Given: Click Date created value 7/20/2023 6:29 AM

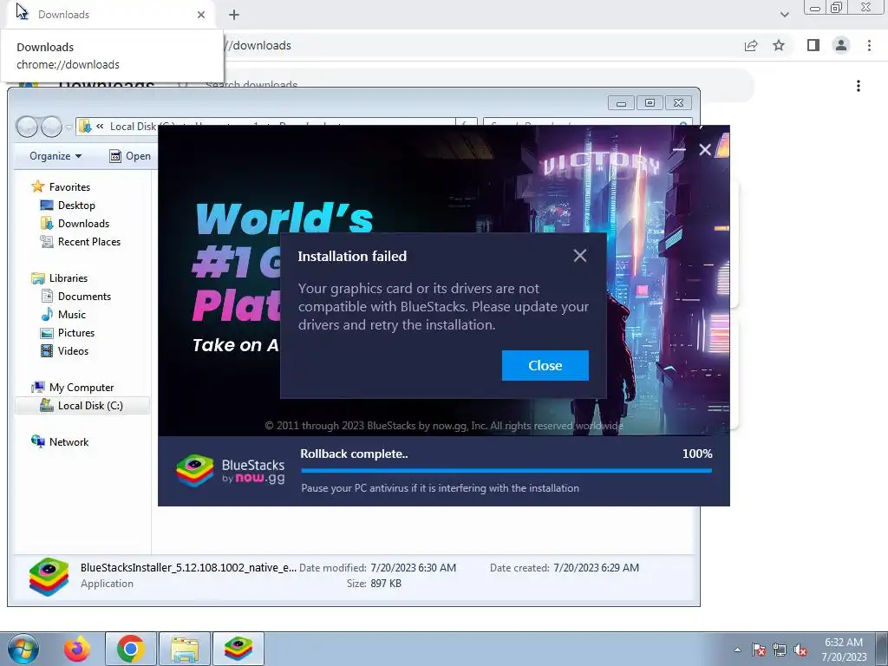Looking at the screenshot, I should (x=596, y=567).
